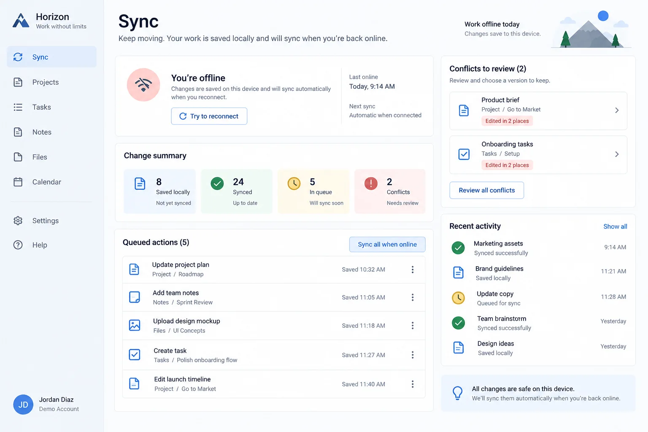Viewport: 648px width, 432px height.
Task: Open Files from the sidebar
Action: 51,157
